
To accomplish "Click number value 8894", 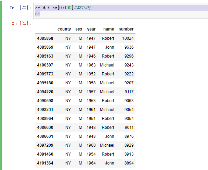I will (129, 163).
